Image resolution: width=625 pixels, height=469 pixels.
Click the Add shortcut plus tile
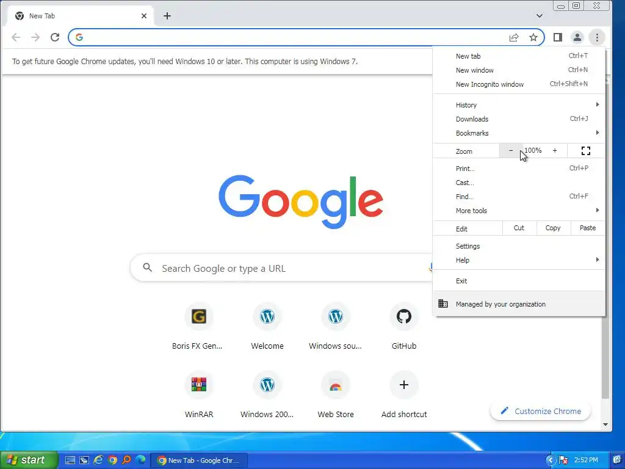pyautogui.click(x=404, y=395)
